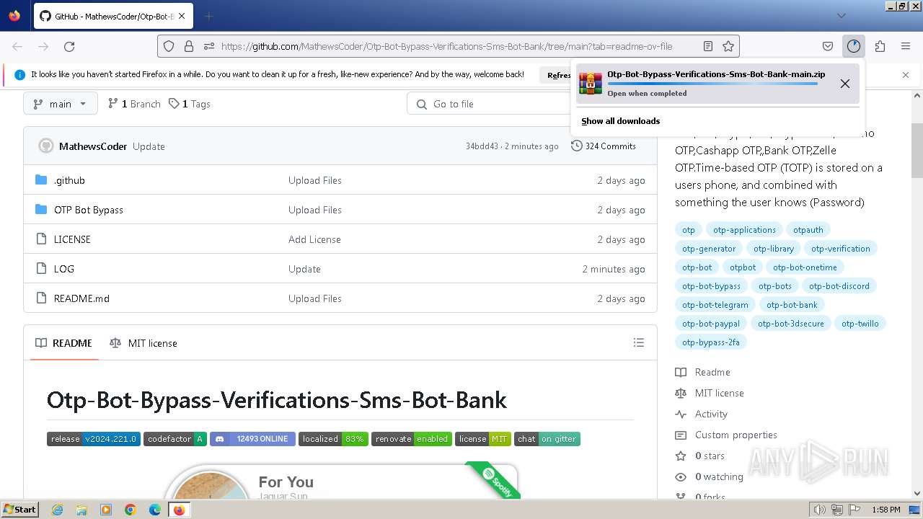This screenshot has height=519, width=923.
Task: Open the LOG file
Action: click(x=64, y=269)
